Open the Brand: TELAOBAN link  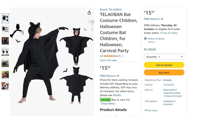pyautogui.click(x=111, y=9)
